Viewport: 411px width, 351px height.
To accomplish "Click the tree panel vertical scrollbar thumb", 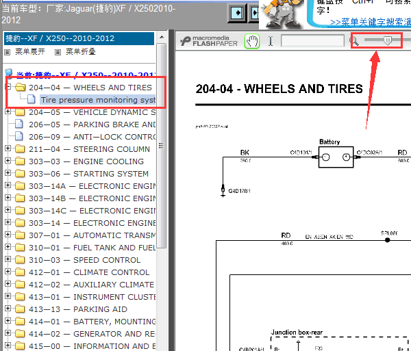I will point(162,146).
